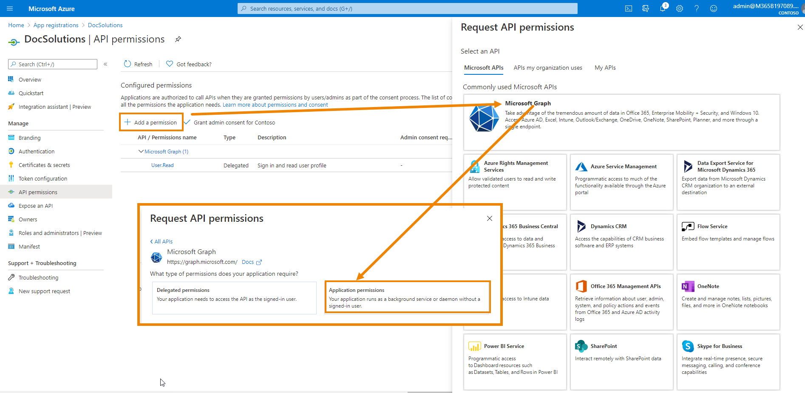Open the Azure portal hamburger menu
The height and width of the screenshot is (393, 805).
click(10, 8)
